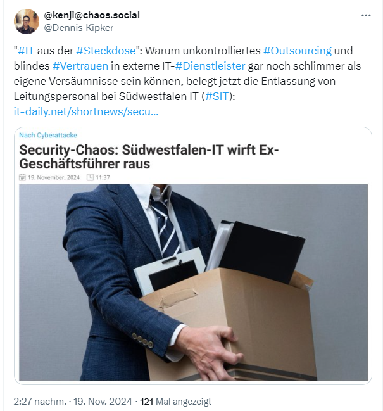
Task: Click the 121 Mal angezeigt view count
Action: pos(175,402)
